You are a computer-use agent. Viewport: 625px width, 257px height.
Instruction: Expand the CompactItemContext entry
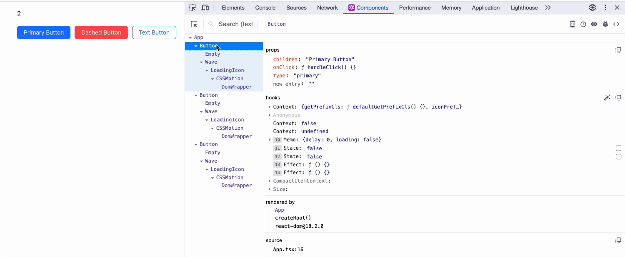coord(269,180)
